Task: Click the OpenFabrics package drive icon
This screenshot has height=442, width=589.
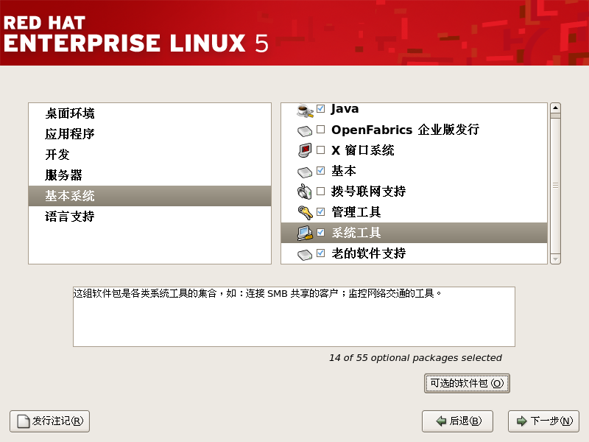Action: pos(305,131)
